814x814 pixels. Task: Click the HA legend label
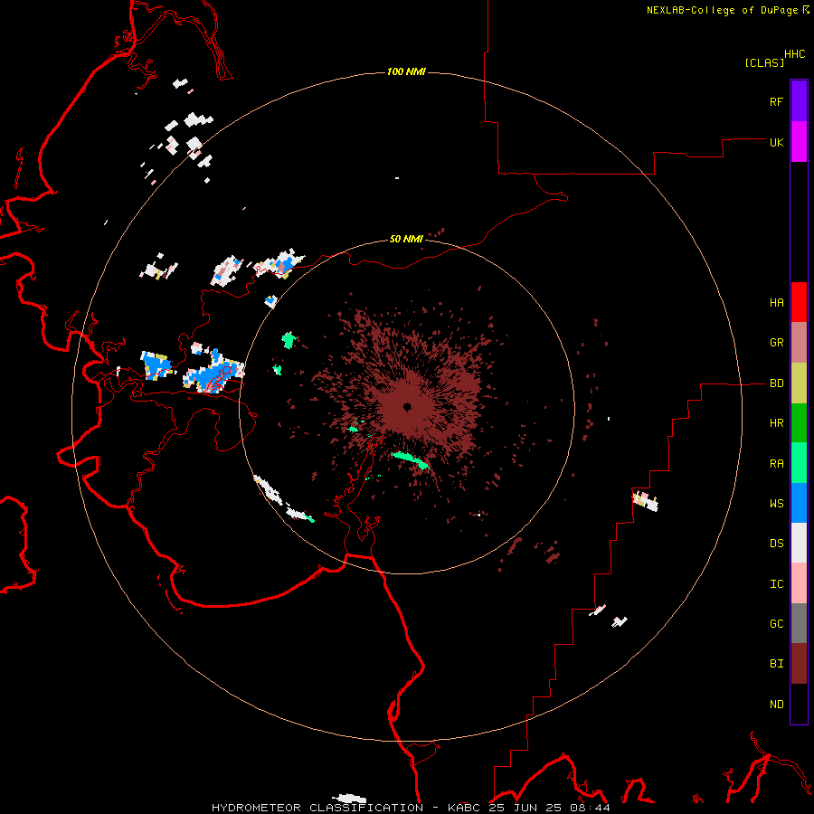point(776,303)
